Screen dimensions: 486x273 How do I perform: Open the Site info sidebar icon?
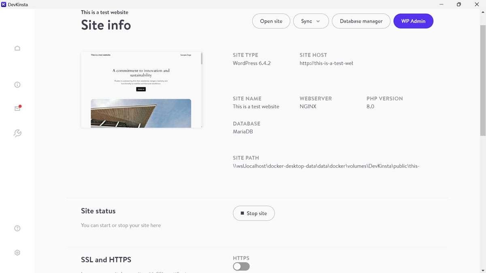pos(17,85)
